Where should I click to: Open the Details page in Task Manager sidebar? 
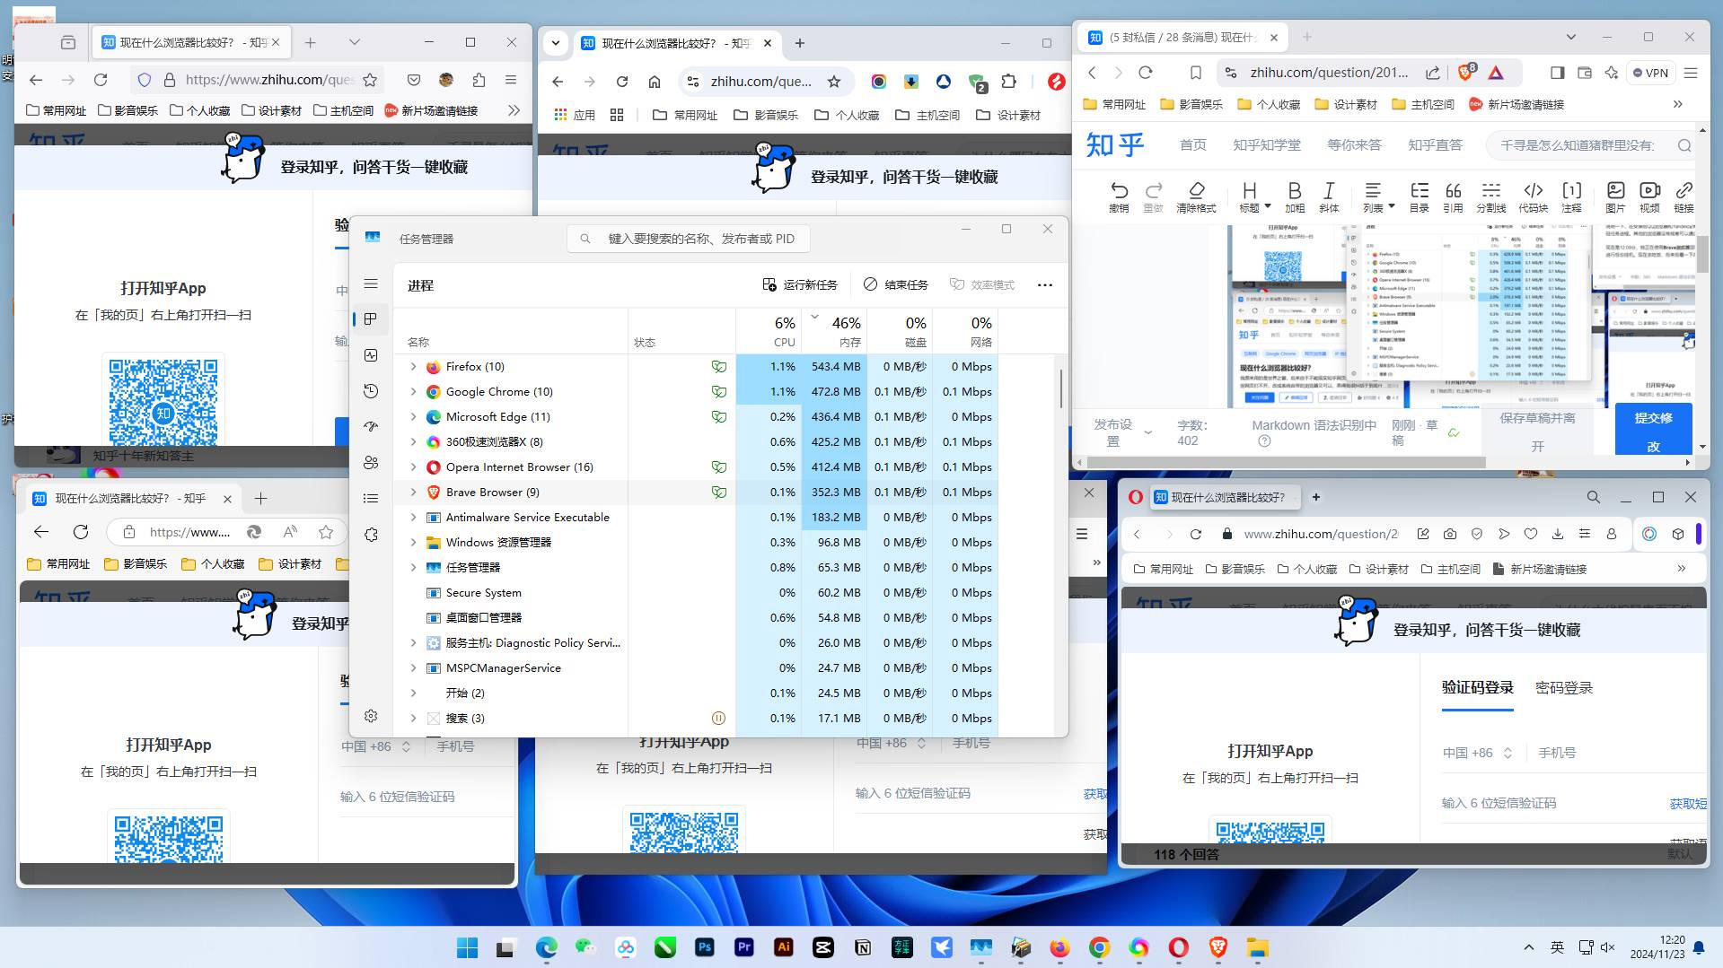pos(371,499)
